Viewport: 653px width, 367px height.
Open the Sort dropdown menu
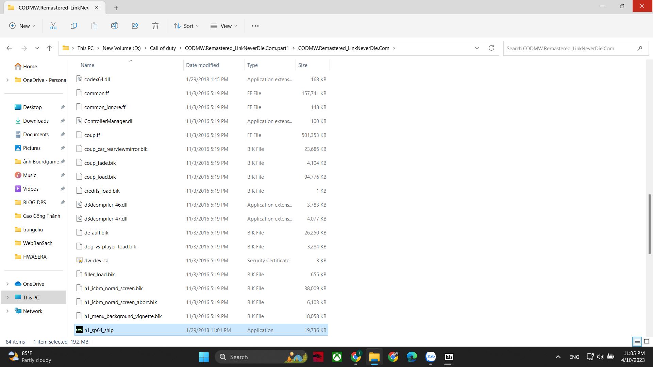click(x=186, y=26)
